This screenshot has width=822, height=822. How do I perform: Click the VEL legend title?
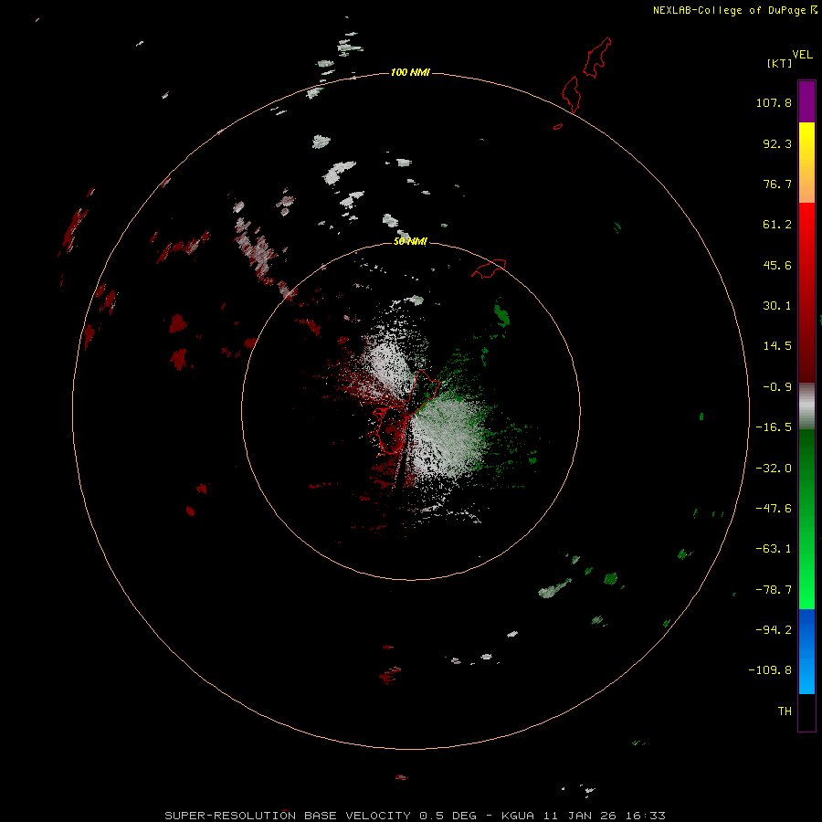pos(802,55)
